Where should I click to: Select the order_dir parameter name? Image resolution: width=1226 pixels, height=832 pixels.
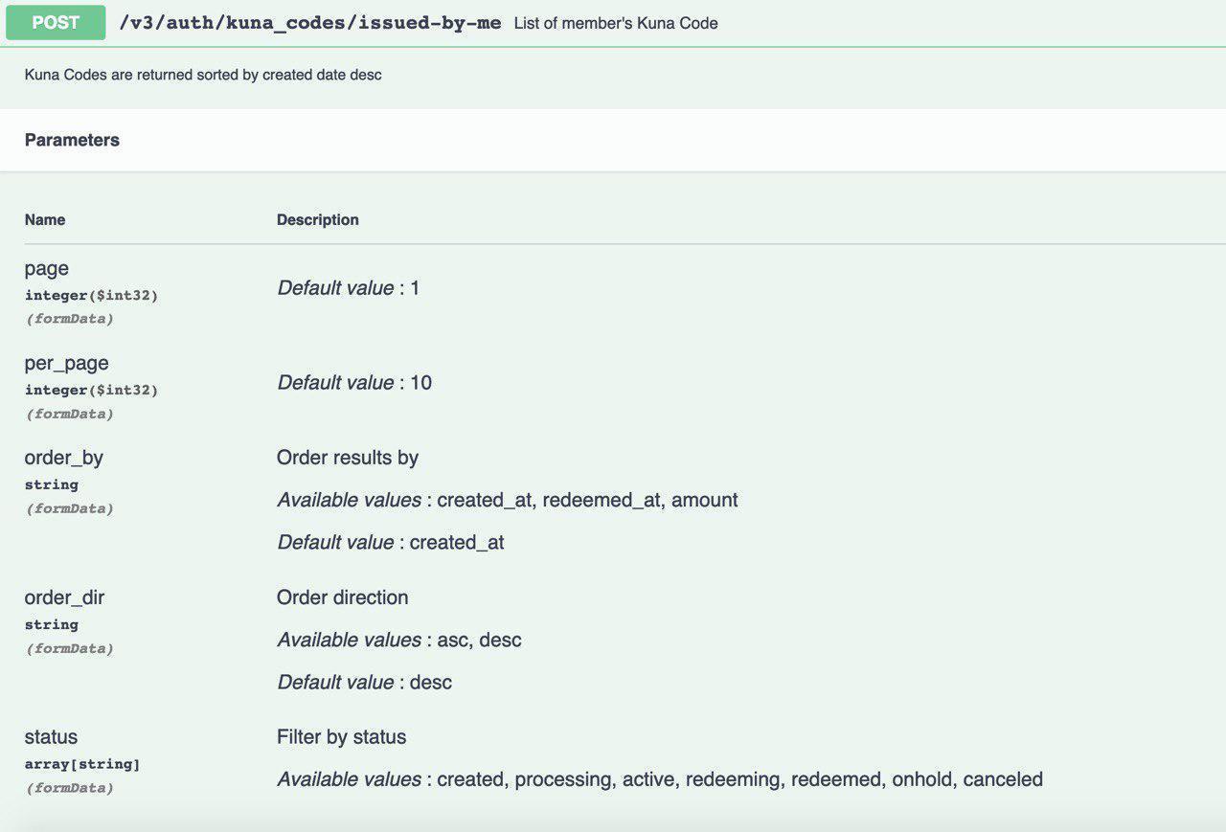[64, 597]
